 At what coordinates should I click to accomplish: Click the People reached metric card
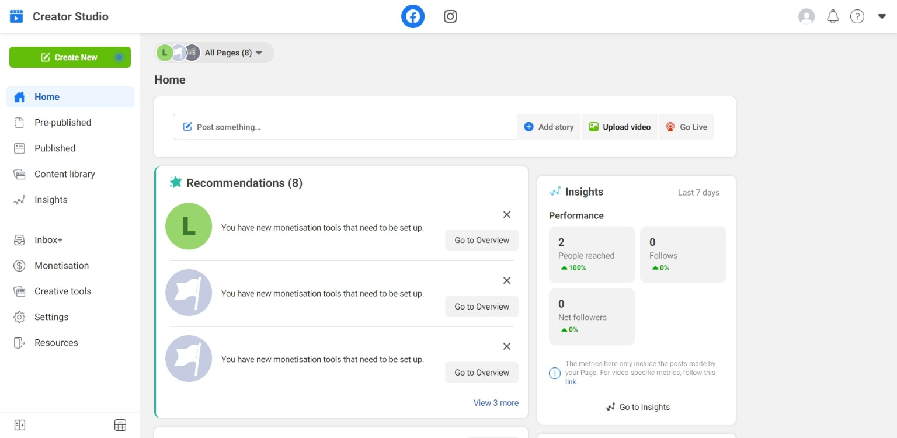point(592,255)
